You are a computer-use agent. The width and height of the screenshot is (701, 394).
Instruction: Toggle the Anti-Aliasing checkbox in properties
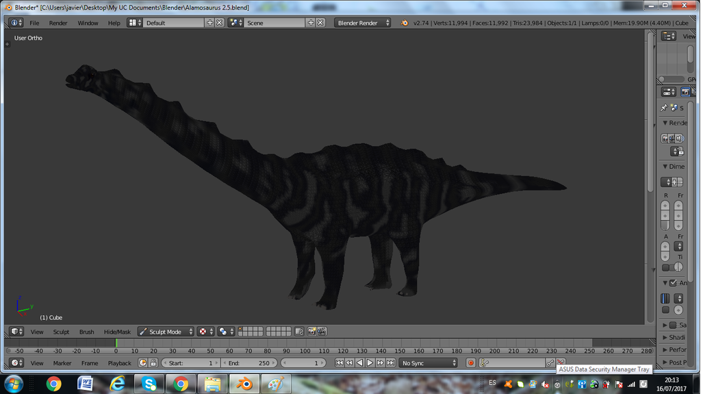coord(673,283)
